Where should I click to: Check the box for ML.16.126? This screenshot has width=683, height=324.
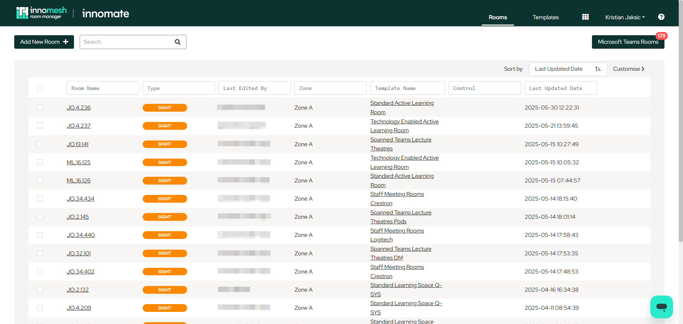click(40, 180)
